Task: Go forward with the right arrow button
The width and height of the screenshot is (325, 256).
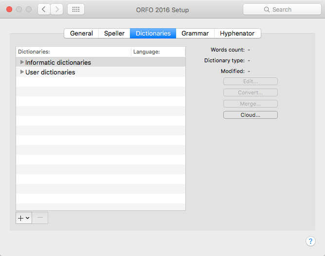Action: [57, 9]
